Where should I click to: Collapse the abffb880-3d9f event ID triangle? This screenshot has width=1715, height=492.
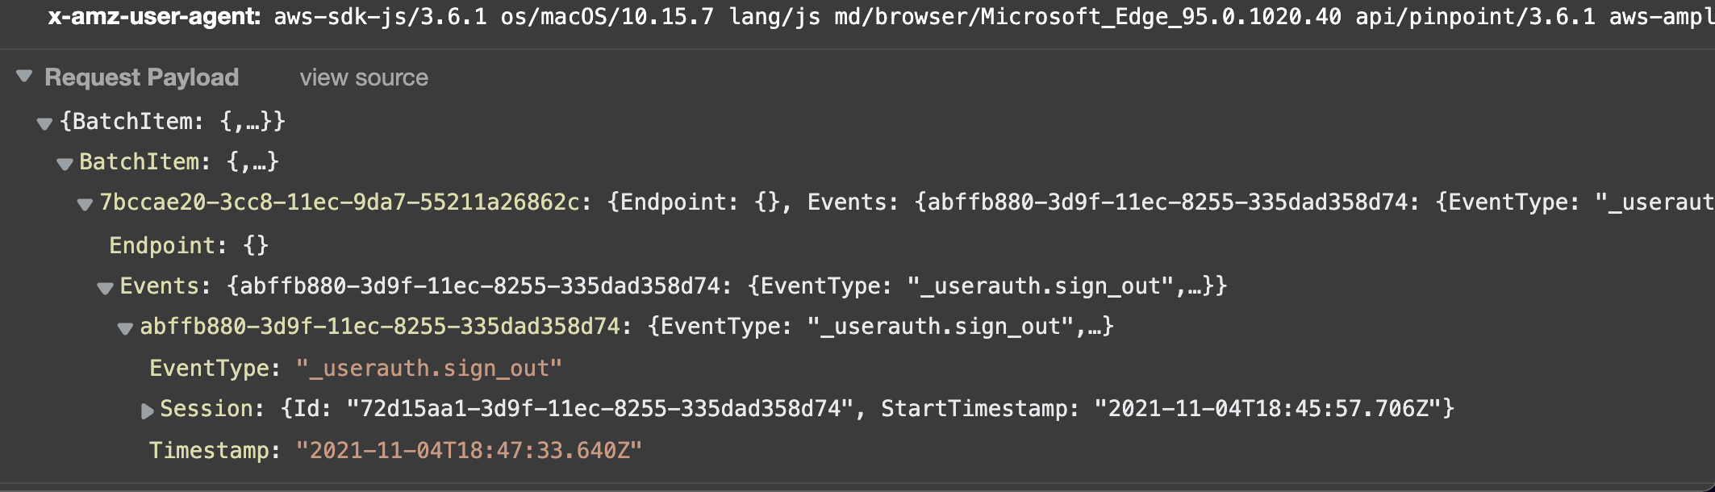click(x=125, y=328)
